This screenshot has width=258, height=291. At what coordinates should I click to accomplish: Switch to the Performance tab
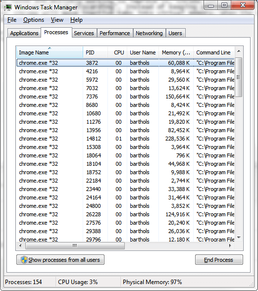115,33
